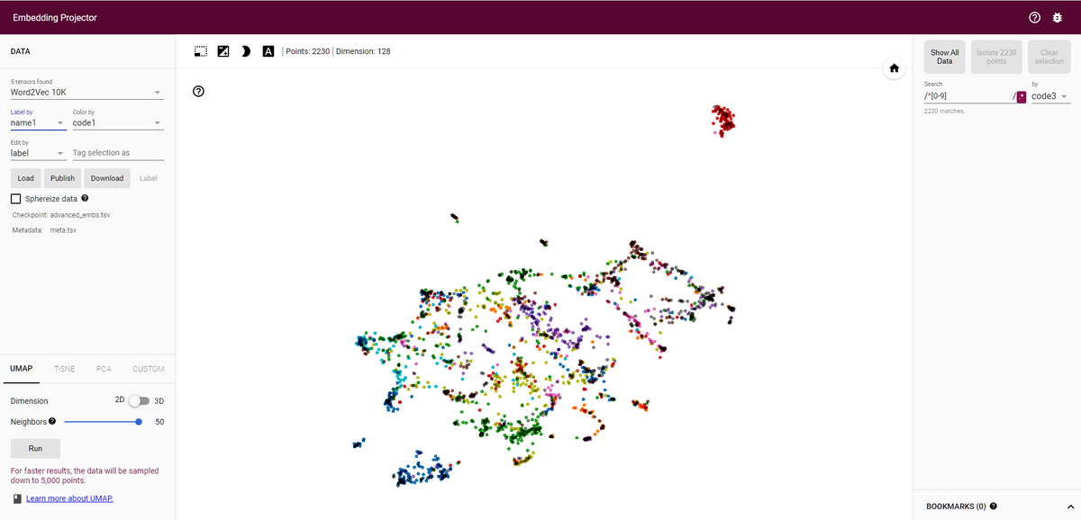Screen dimensions: 1081x520
Task: Switch to the T-SNE tab
Action: point(64,369)
